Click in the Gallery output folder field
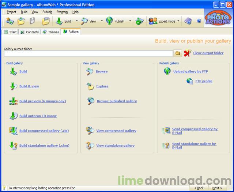The height and width of the screenshot is (192, 234). [88, 53]
